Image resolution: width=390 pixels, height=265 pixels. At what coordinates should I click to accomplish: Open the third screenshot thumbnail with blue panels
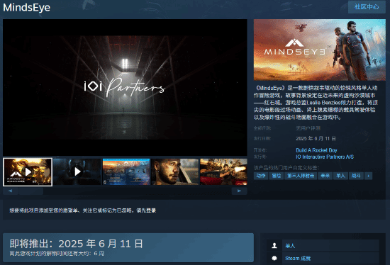126,171
